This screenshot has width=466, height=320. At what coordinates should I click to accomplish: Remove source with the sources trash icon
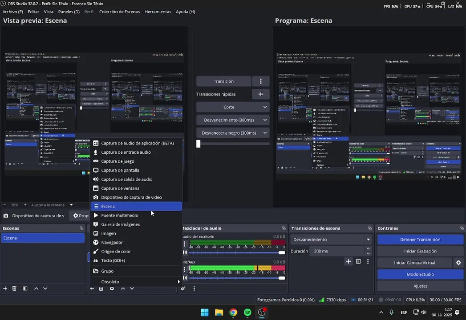click(x=101, y=288)
